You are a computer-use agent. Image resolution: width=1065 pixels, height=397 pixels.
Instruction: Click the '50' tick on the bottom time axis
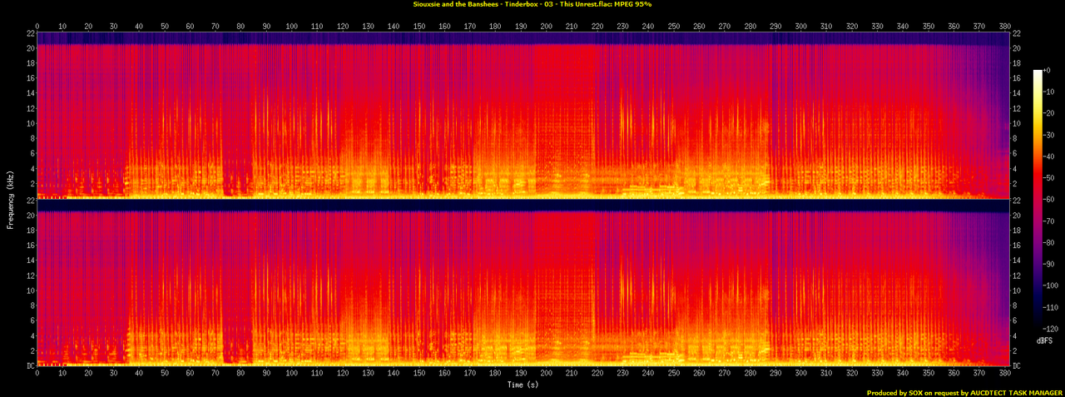[165, 374]
